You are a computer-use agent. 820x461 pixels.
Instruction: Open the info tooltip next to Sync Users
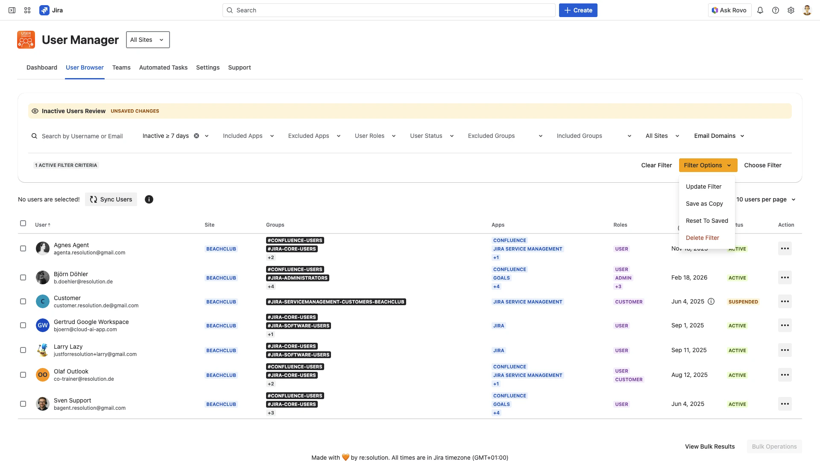tap(149, 199)
